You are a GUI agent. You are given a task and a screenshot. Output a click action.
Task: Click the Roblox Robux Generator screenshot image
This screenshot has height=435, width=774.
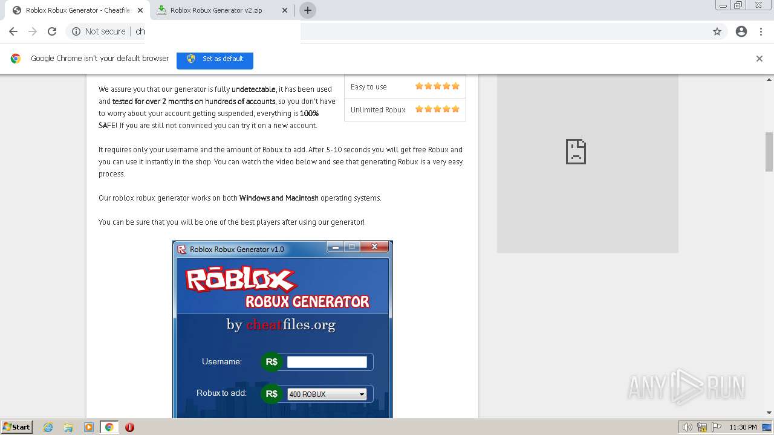point(282,329)
